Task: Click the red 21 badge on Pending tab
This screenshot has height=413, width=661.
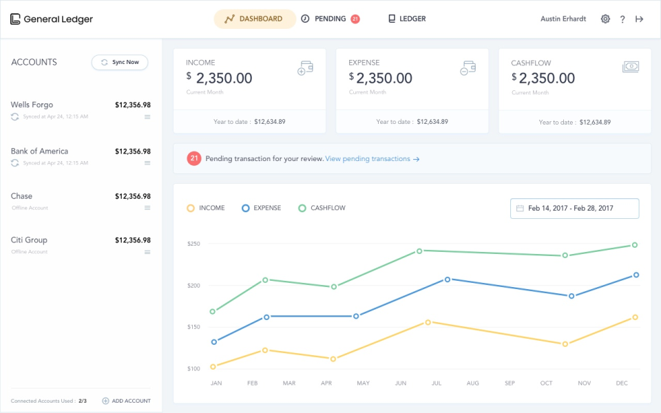Action: point(355,19)
